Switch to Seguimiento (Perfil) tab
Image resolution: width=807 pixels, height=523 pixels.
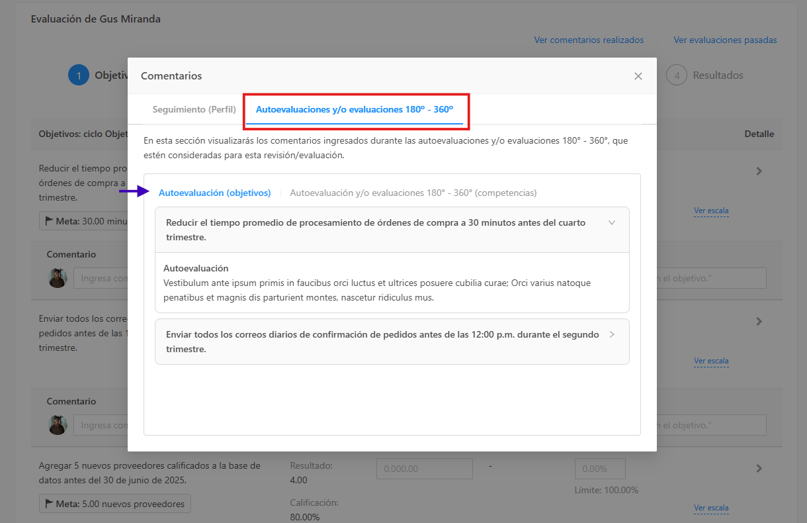194,109
